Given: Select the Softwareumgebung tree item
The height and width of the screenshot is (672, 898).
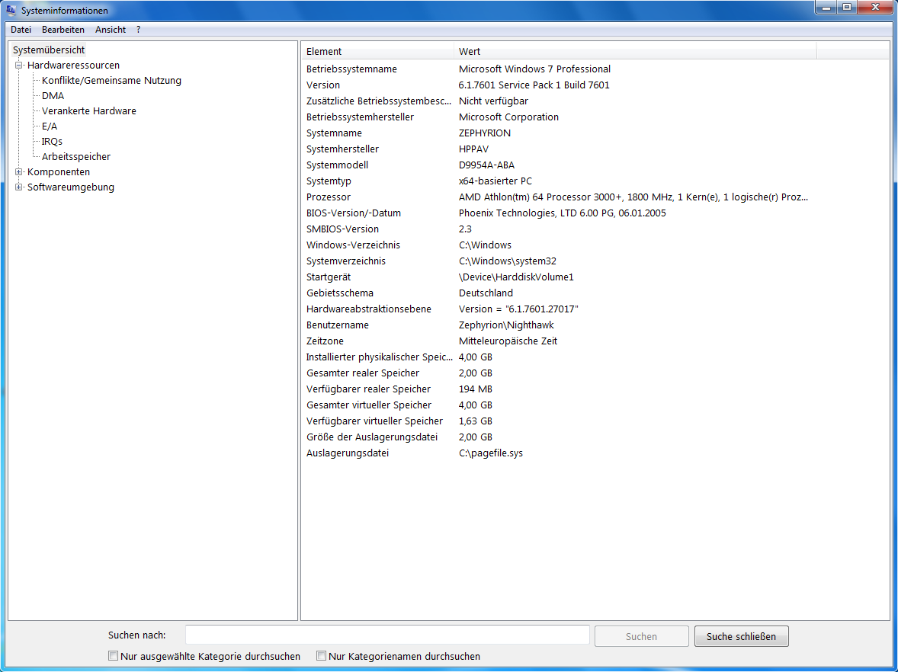Looking at the screenshot, I should coord(71,187).
